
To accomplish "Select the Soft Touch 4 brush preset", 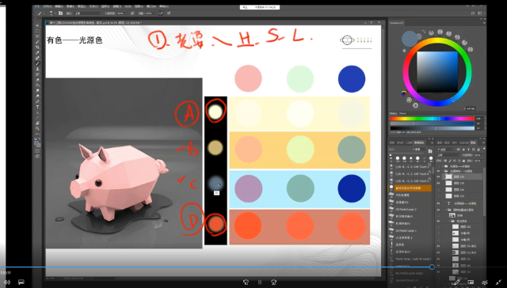I will pyautogui.click(x=410, y=174).
